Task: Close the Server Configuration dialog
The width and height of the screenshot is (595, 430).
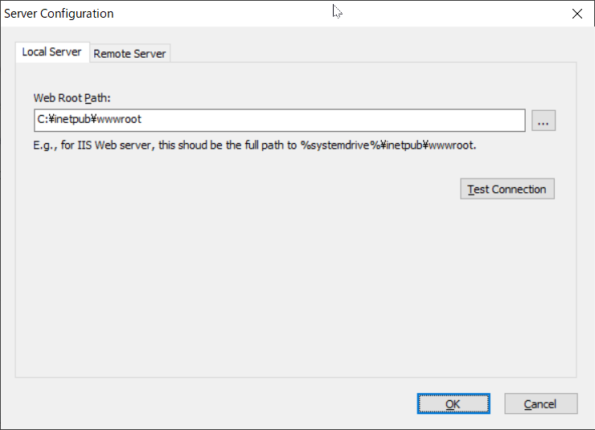Action: pyautogui.click(x=577, y=14)
